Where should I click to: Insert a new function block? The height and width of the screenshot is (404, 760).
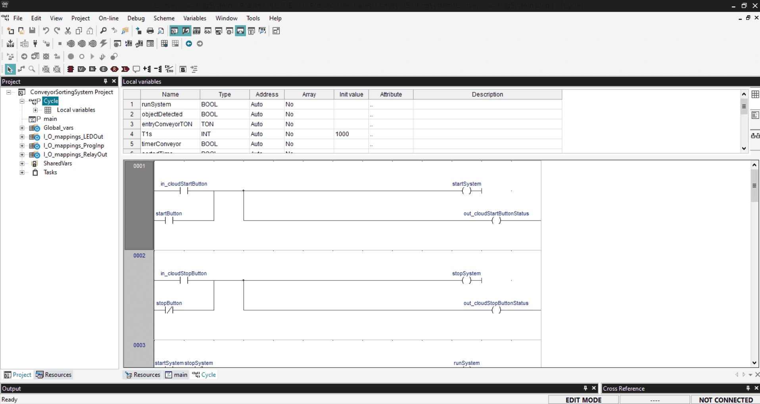(x=71, y=69)
